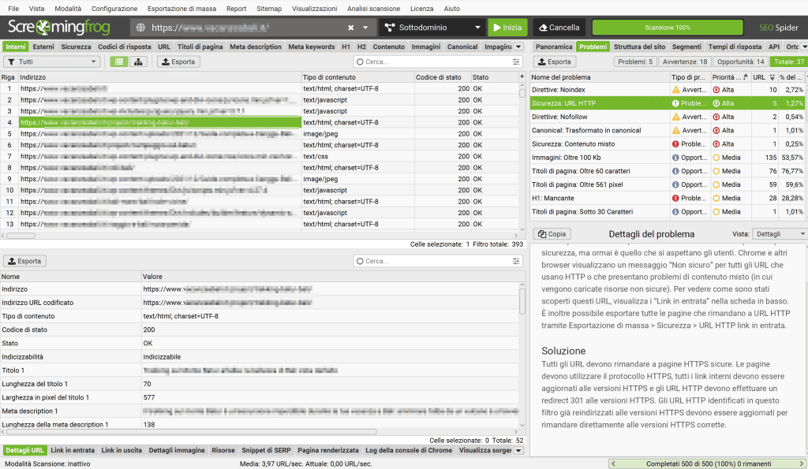The height and width of the screenshot is (469, 808).
Task: Click the info icon on Immagini: Oltre 100 Kb row
Action: coord(675,158)
